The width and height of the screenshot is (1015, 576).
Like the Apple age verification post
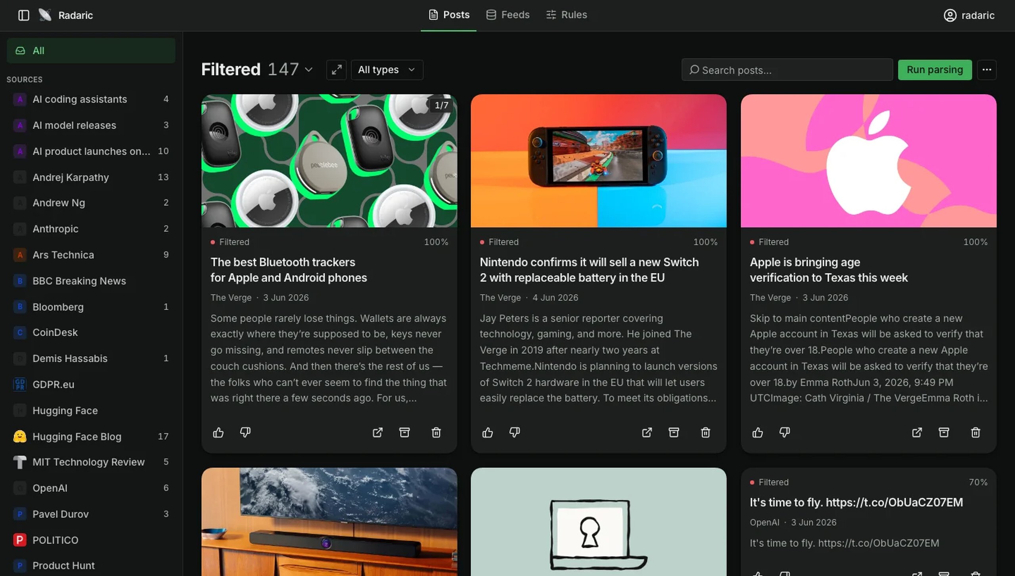click(757, 432)
